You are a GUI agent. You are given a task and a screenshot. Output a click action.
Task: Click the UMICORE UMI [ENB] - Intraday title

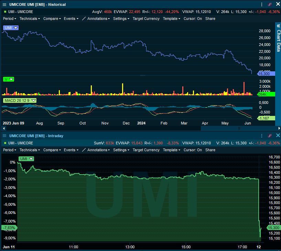coord(36,136)
